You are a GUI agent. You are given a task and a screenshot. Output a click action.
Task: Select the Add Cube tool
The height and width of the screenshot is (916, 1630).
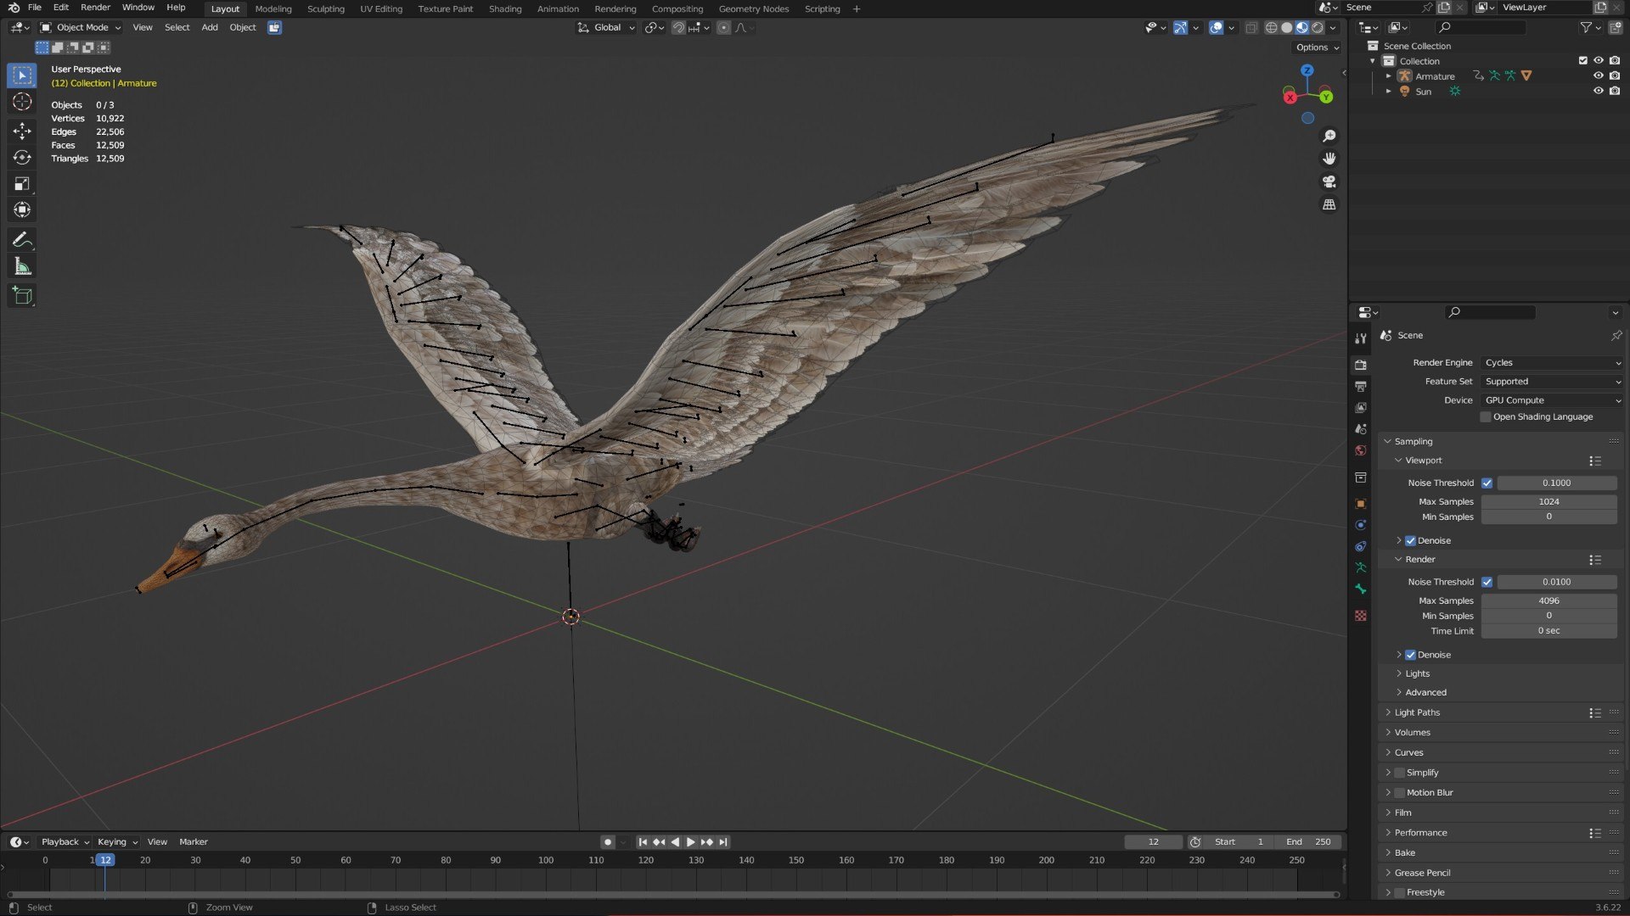pos(22,296)
